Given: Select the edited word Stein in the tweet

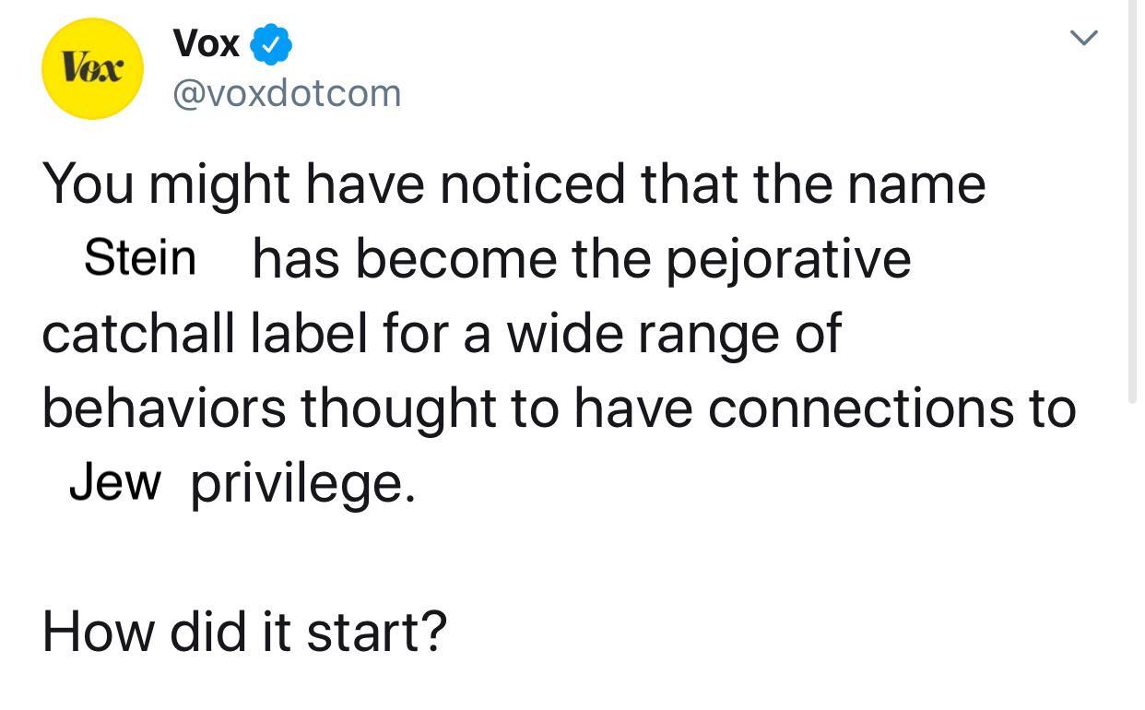Looking at the screenshot, I should (x=140, y=258).
